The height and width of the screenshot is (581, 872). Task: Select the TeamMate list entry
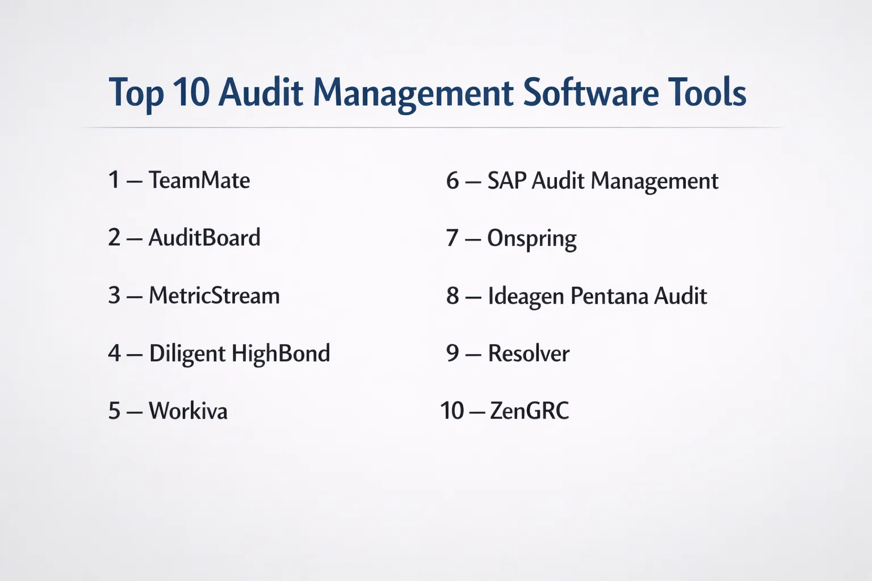pyautogui.click(x=199, y=180)
